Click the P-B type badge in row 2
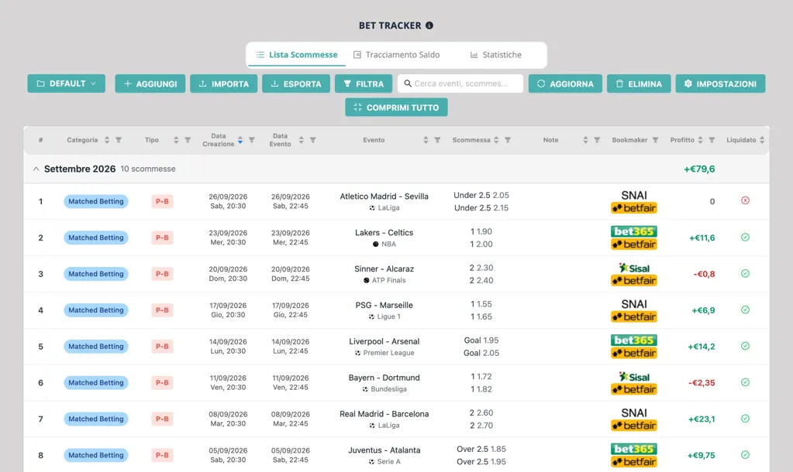The height and width of the screenshot is (472, 793). coord(162,238)
